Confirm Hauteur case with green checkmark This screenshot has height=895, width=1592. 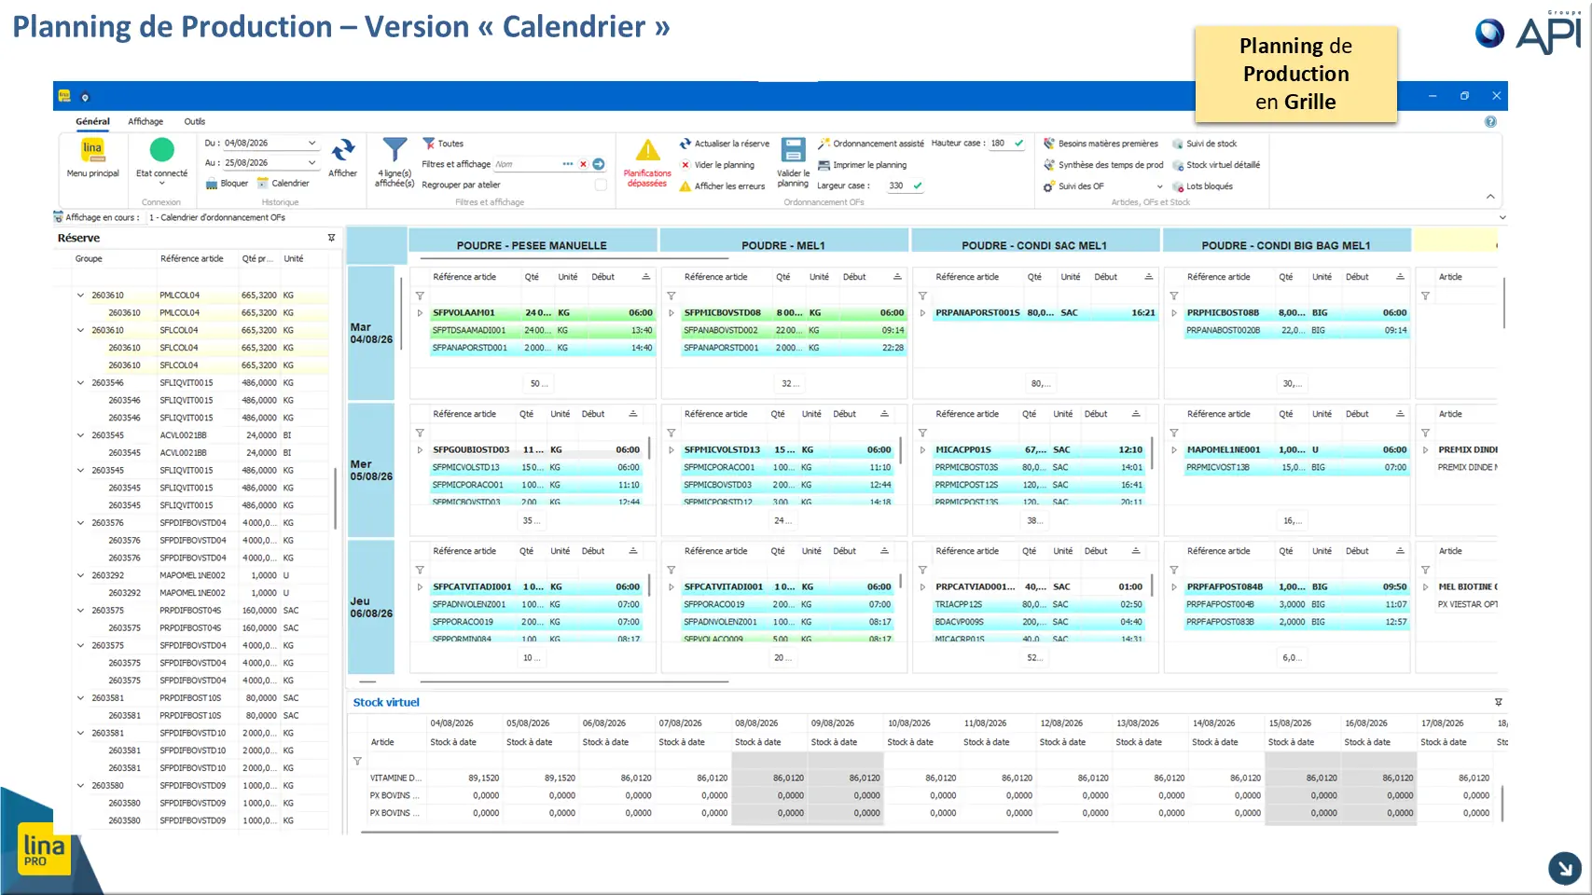tap(1018, 144)
